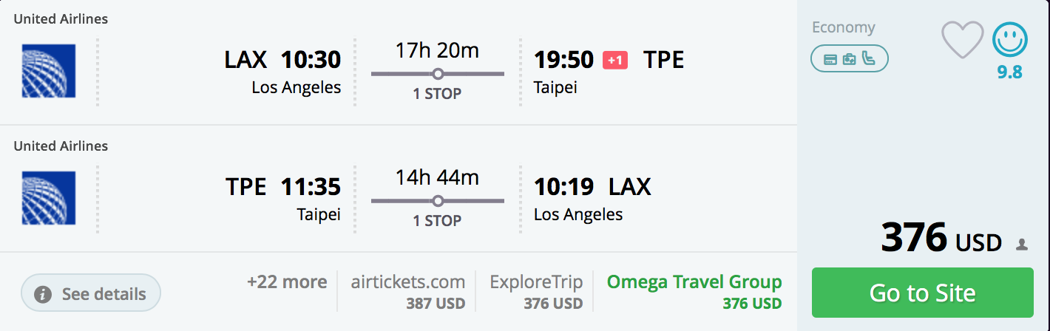Open the airtickets.com 387 USD offer
This screenshot has width=1050, height=331.
[x=408, y=291]
